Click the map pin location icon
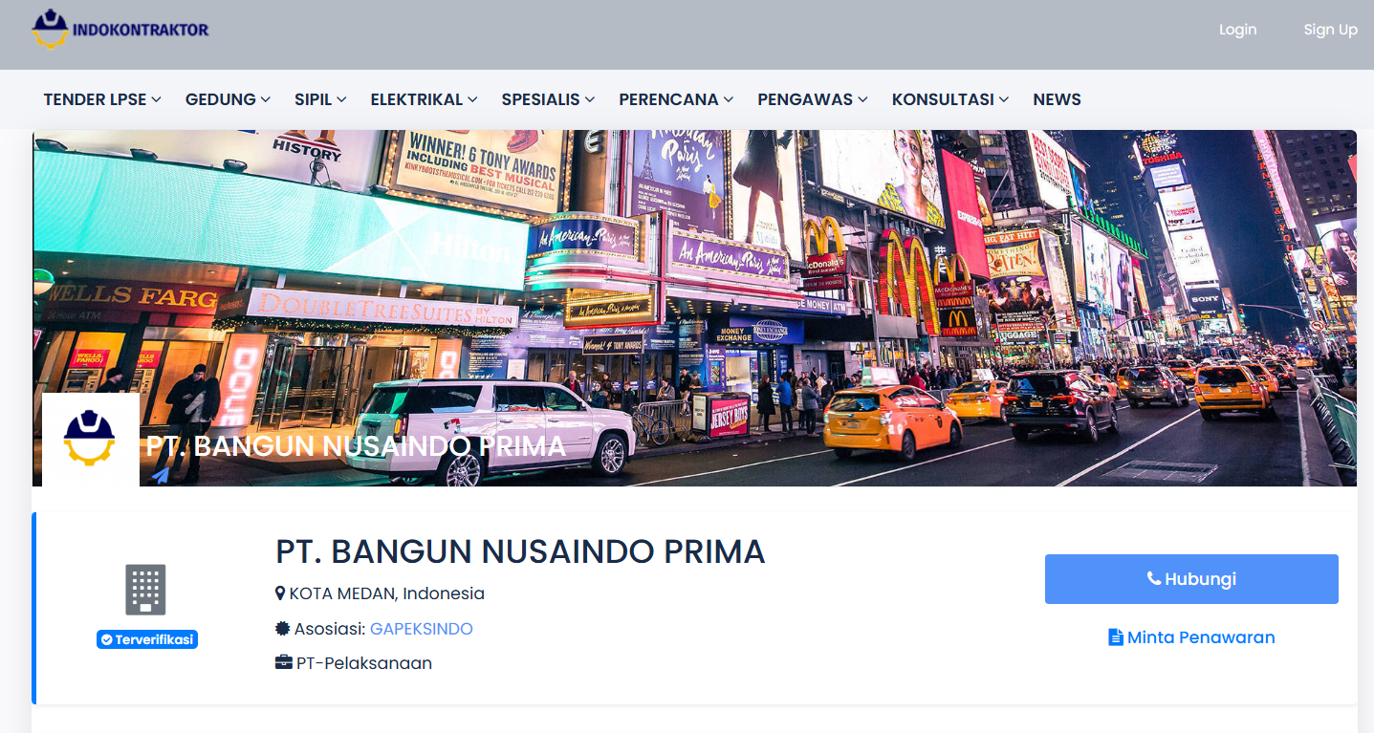 point(280,593)
